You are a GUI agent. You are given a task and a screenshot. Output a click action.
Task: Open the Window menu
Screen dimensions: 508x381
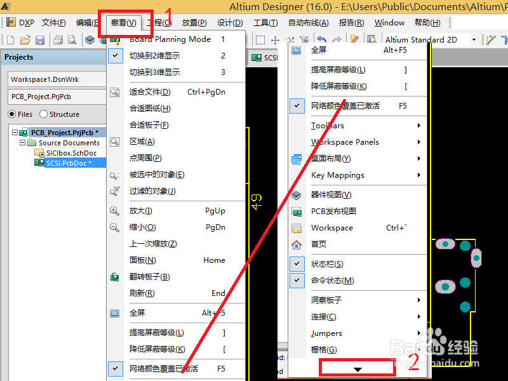(389, 22)
